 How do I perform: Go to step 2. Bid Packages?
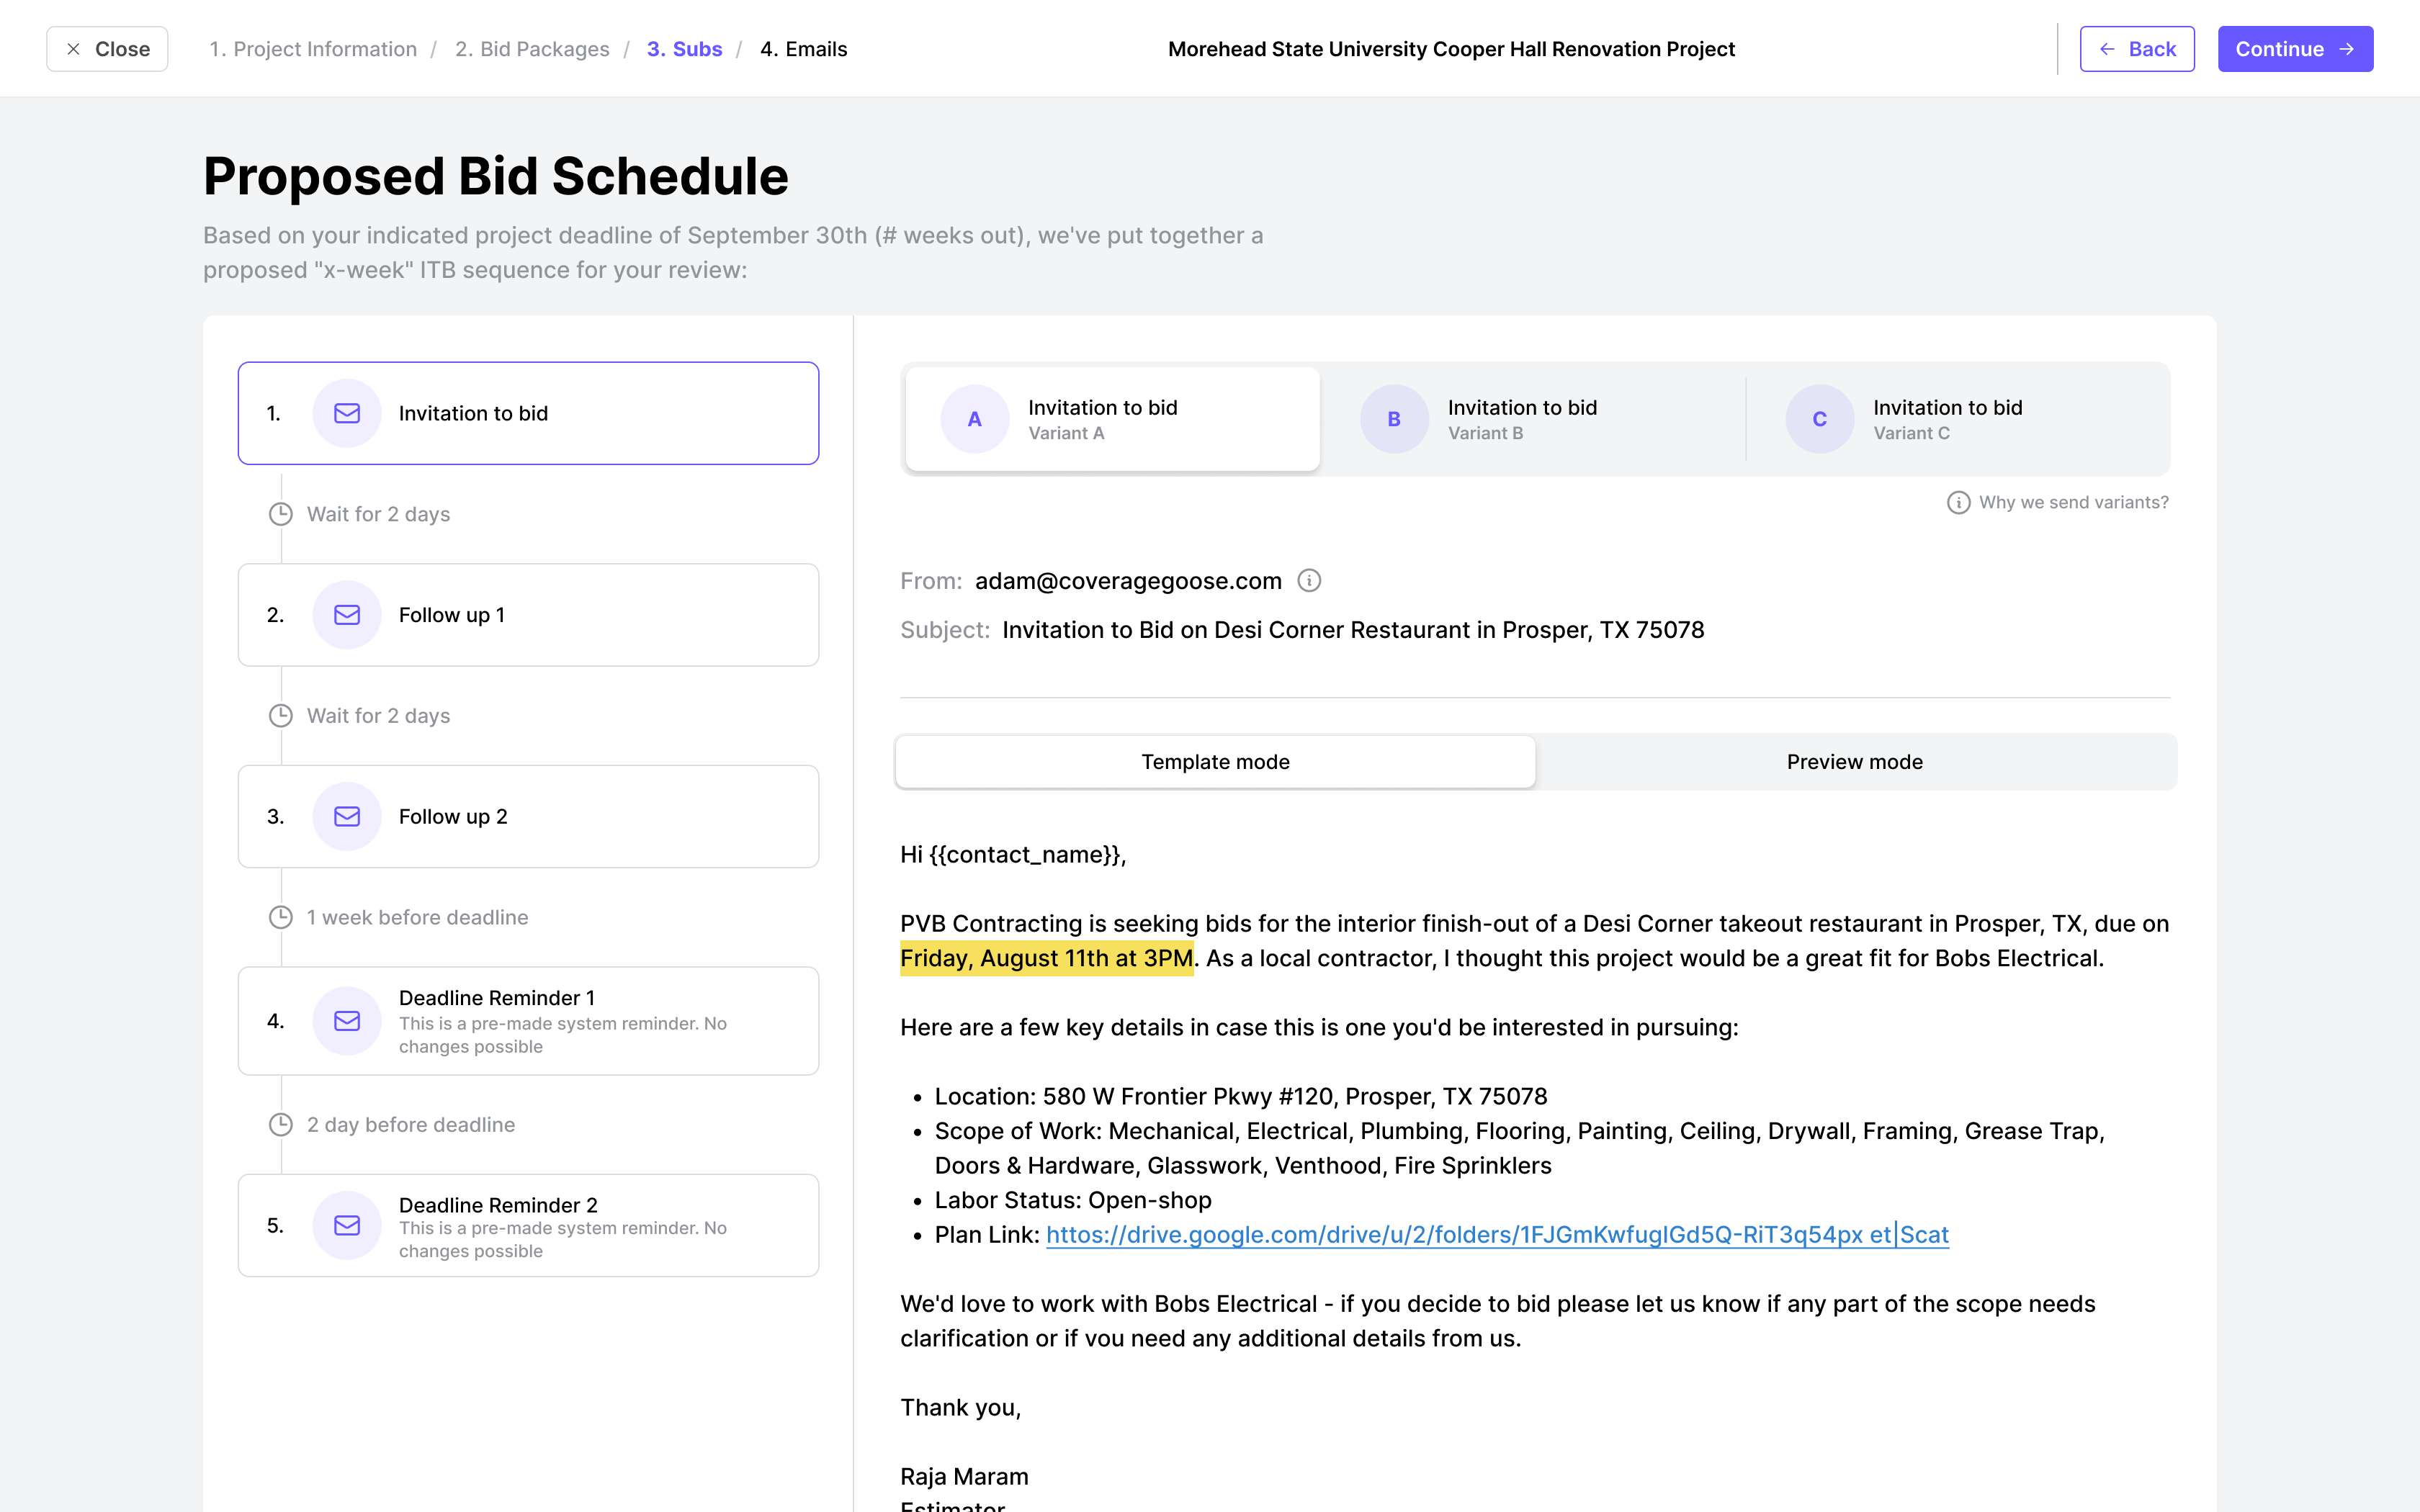tap(532, 49)
